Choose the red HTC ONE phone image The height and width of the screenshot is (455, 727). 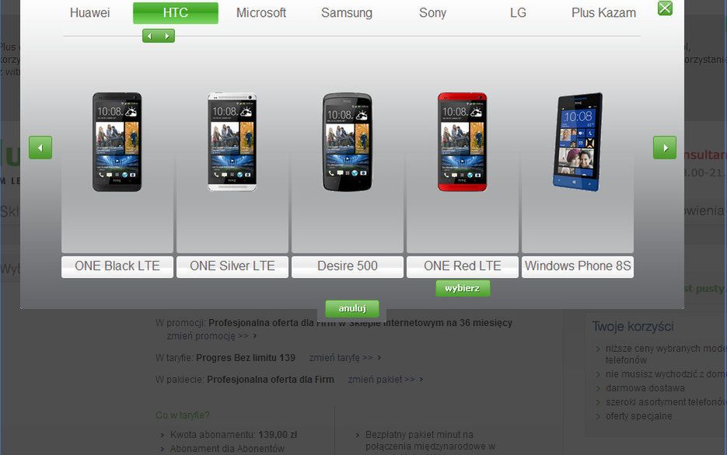pos(463,142)
